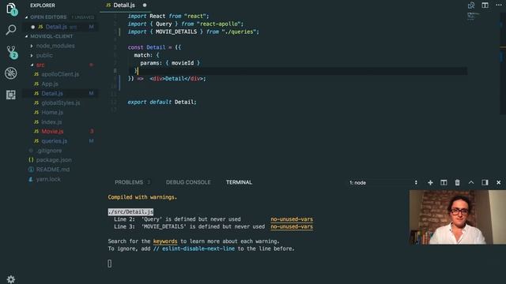Open the terminal selector '1: node'
Image resolution: width=506 pixels, height=284 pixels.
click(383, 182)
